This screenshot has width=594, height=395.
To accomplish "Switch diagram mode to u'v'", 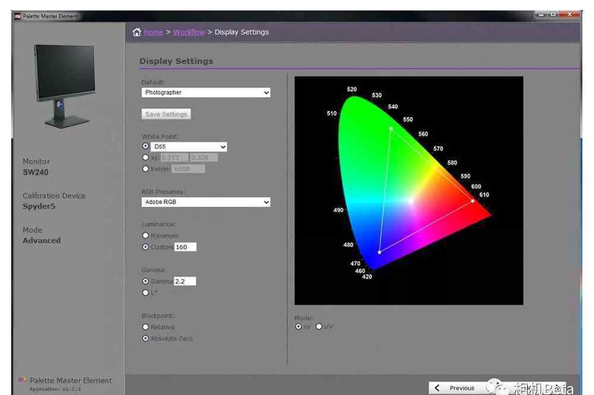I will [x=319, y=327].
